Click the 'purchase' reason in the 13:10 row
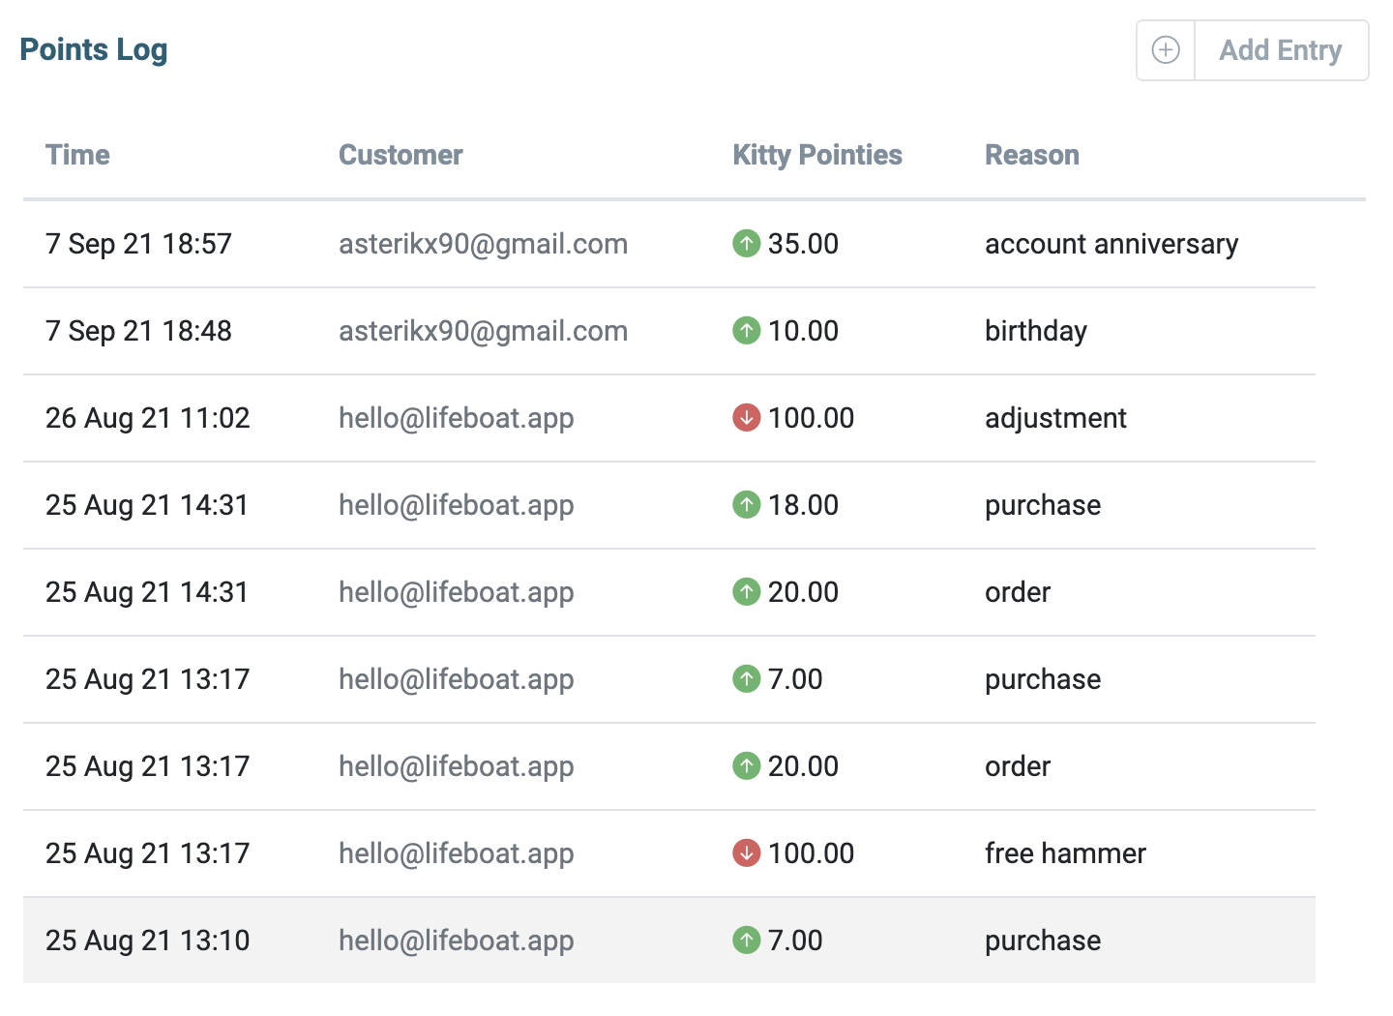This screenshot has height=1016, width=1393. (1043, 941)
